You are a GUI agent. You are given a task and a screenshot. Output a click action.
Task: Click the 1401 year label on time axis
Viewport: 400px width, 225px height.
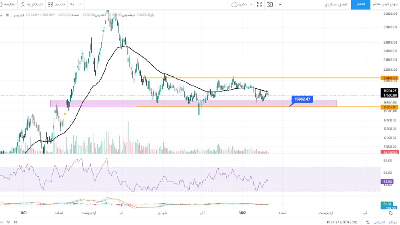click(23, 213)
